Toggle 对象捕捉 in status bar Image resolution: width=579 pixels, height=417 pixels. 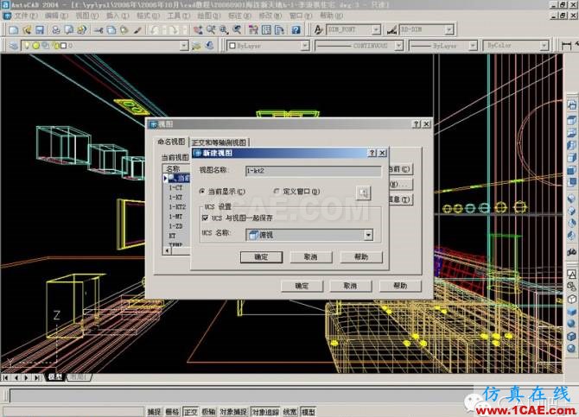pos(233,412)
